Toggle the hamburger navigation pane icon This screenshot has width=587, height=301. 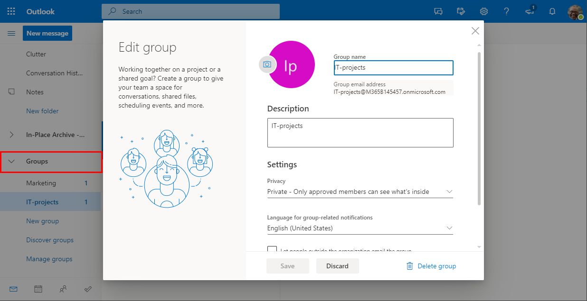[x=11, y=33]
